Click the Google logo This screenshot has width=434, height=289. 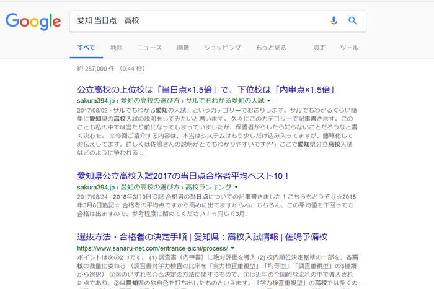pos(33,21)
